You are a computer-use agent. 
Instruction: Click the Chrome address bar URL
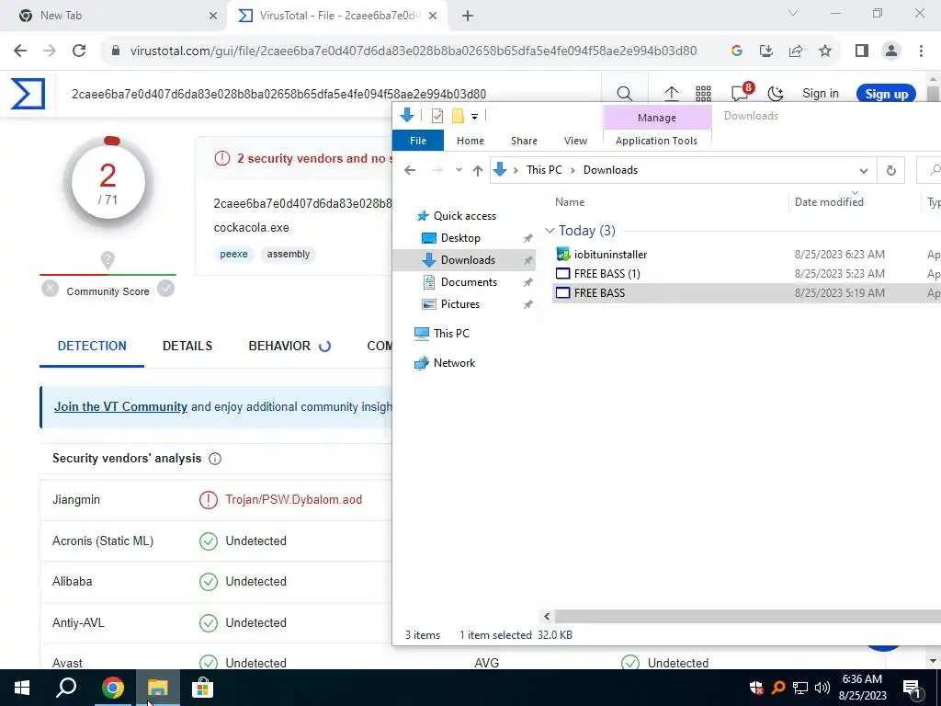pos(414,51)
